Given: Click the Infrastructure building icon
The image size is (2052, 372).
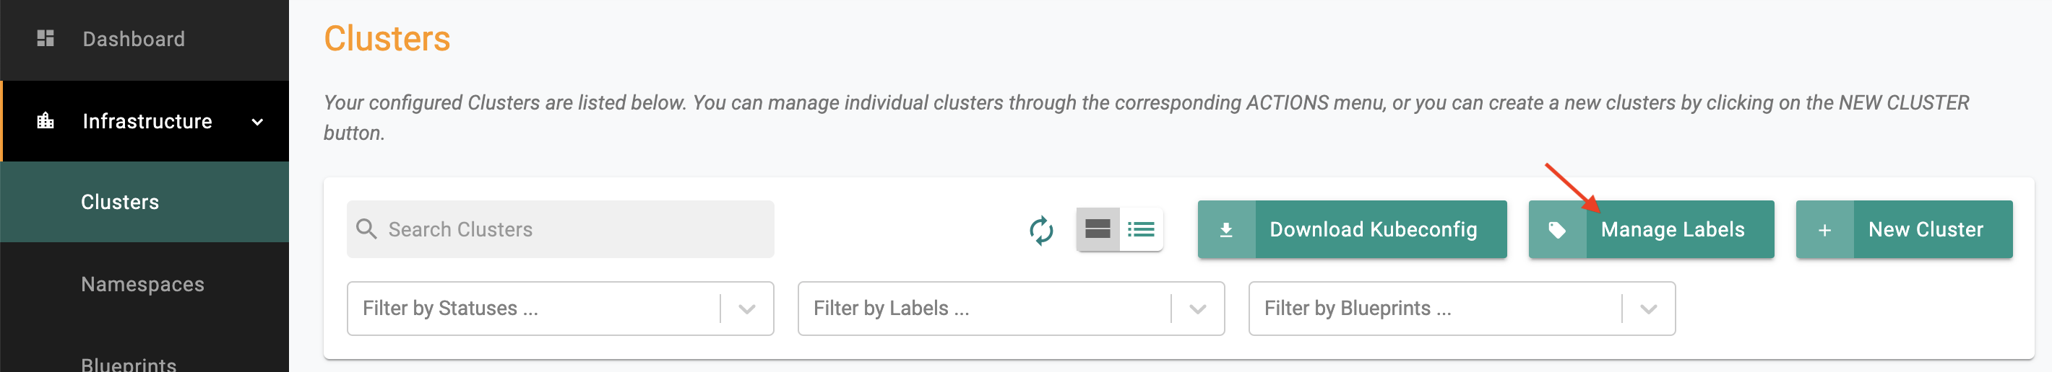Looking at the screenshot, I should point(46,121).
